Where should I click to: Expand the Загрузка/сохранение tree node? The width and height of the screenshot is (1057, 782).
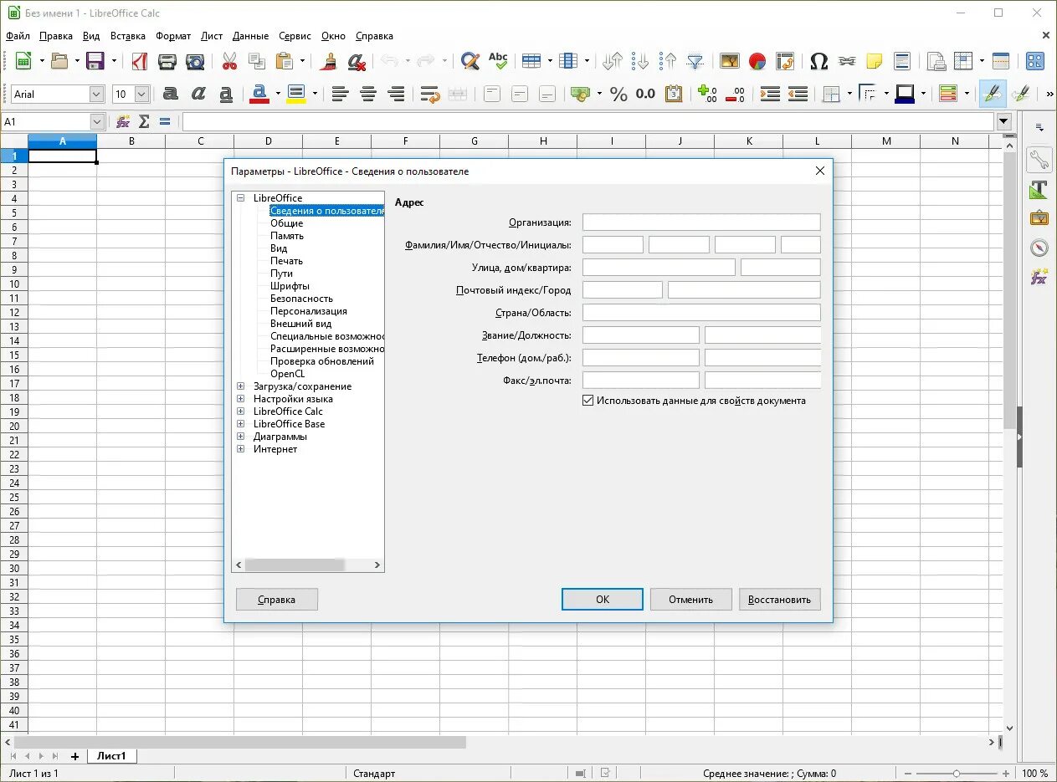241,386
